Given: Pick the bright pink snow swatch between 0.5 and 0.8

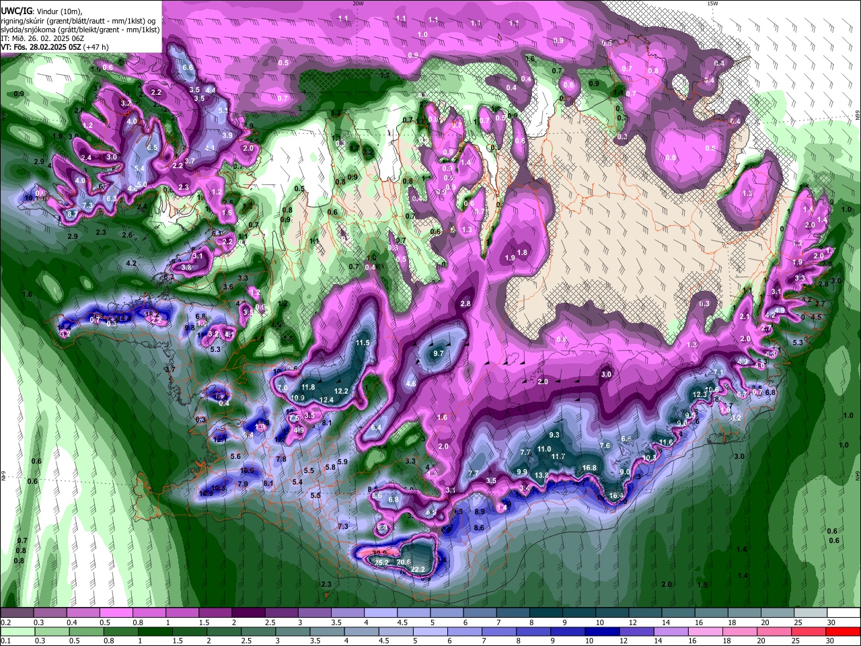Looking at the screenshot, I should coord(116,613).
